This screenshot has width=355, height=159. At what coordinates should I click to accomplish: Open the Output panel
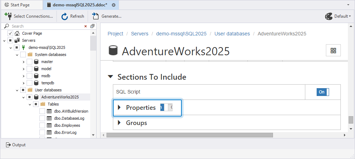tap(16, 145)
